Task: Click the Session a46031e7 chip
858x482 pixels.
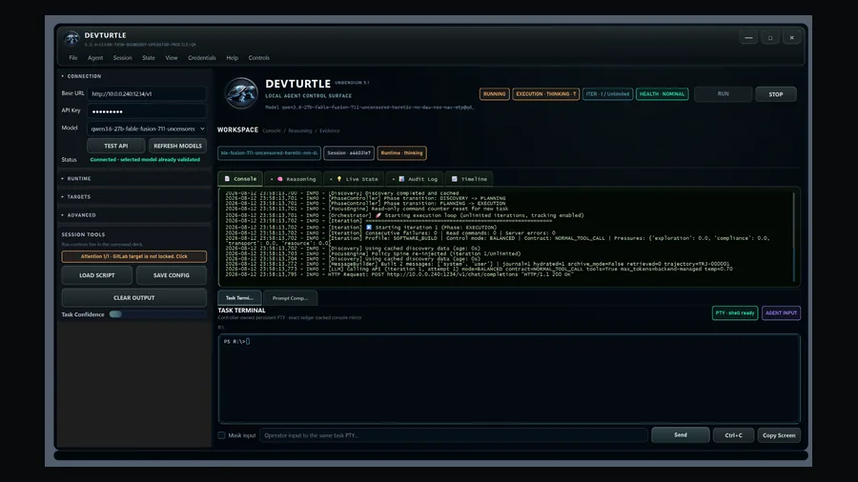Action: (349, 153)
